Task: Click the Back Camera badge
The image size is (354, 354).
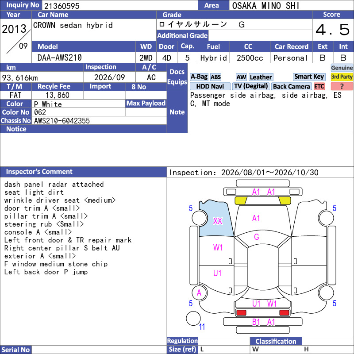Action: click(x=291, y=86)
